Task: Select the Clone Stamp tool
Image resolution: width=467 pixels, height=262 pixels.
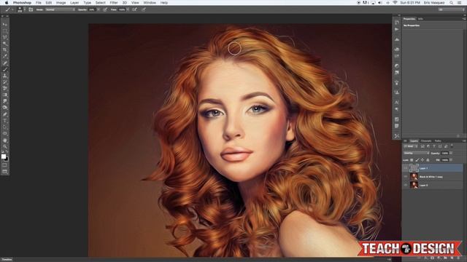Action: (5, 76)
